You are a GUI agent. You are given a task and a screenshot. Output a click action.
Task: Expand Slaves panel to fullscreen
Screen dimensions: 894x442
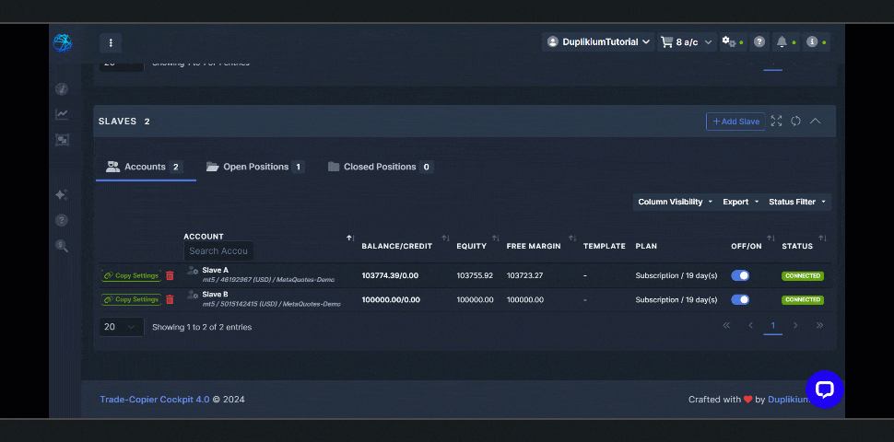click(x=776, y=122)
